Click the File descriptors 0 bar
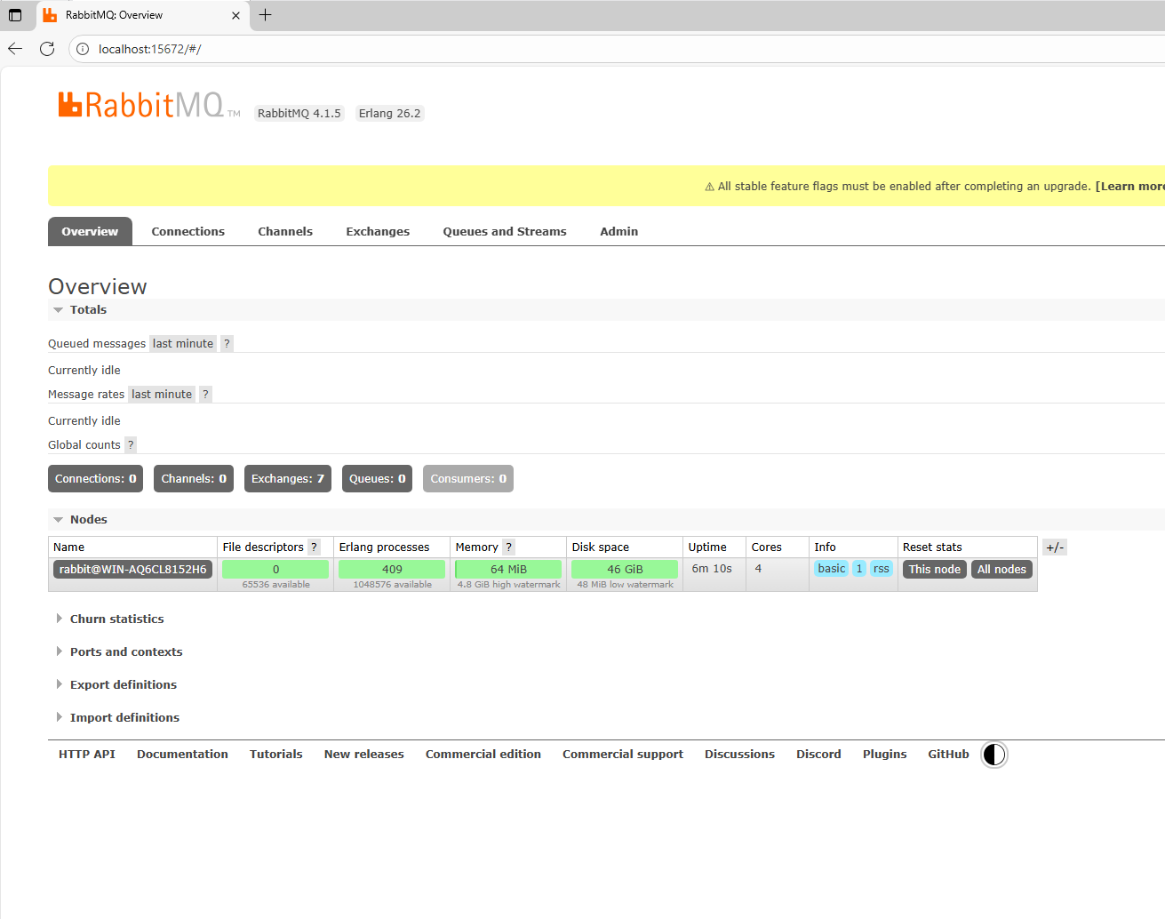 click(275, 570)
